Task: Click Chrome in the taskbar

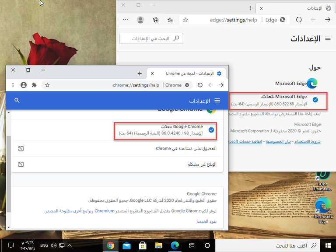Action: [x=111, y=245]
